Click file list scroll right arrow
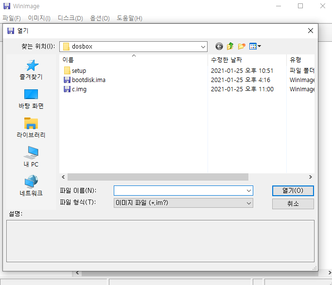This screenshot has height=285, width=332. point(311,177)
